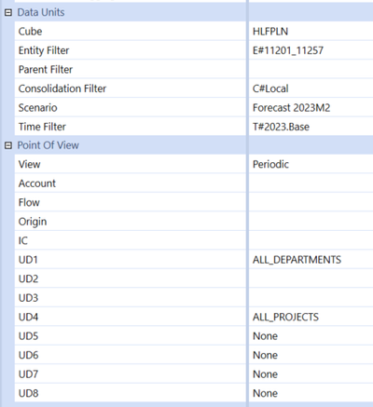The height and width of the screenshot is (407, 373).
Task: Click the empty Origin value field
Action: pyautogui.click(x=311, y=222)
